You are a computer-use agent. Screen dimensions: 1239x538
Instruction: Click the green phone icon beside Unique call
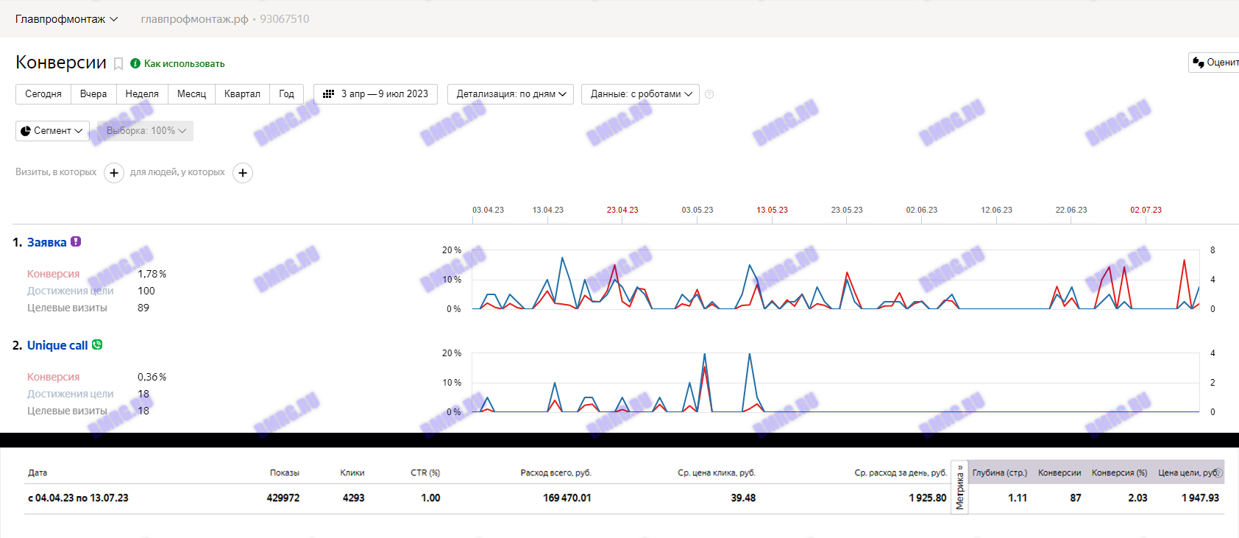(x=97, y=344)
